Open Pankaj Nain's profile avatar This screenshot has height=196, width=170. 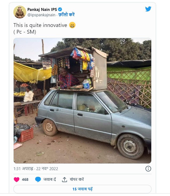tap(20, 12)
